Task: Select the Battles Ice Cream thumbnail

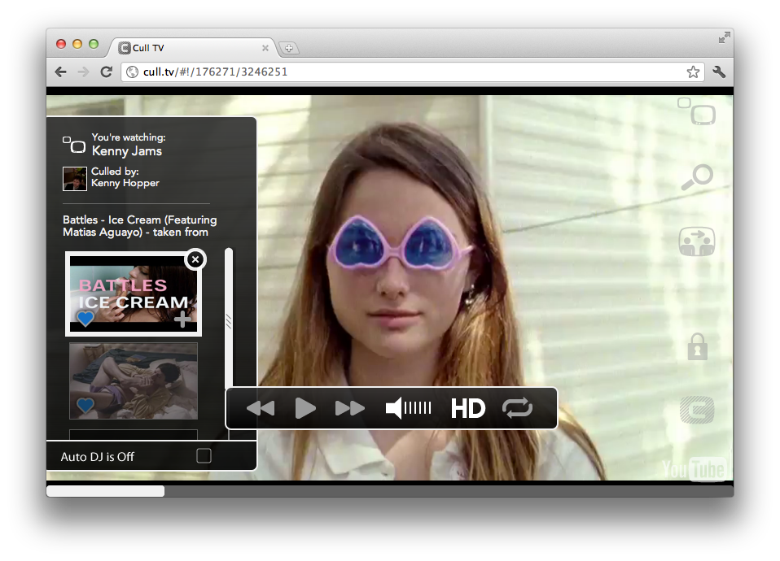Action: click(134, 294)
